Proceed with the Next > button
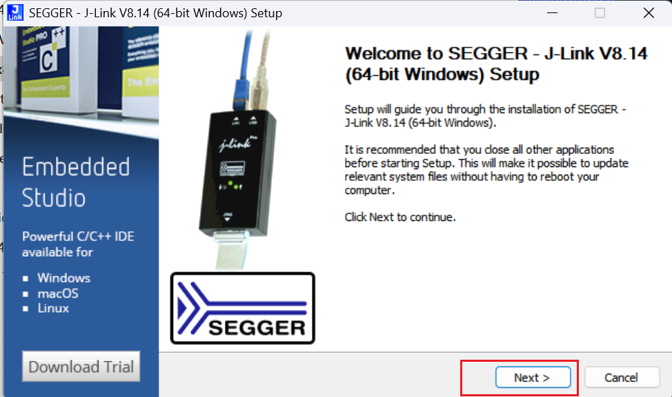This screenshot has height=397, width=672. (x=533, y=377)
